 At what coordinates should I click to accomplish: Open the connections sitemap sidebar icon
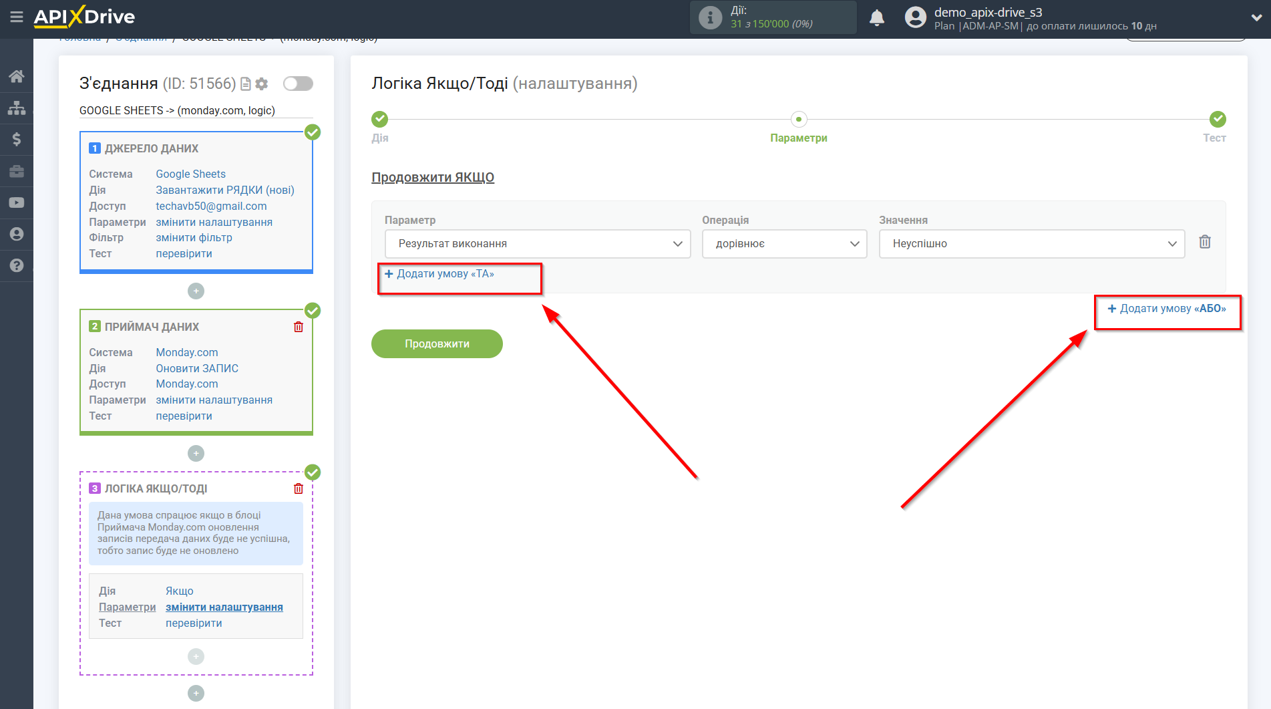(17, 108)
